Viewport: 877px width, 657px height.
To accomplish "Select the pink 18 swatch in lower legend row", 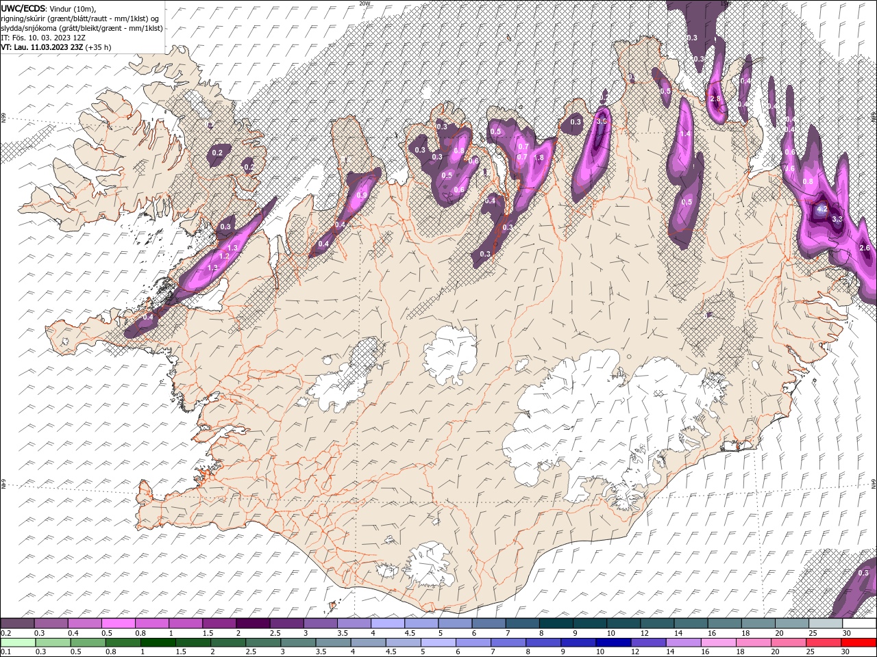I will pyautogui.click(x=754, y=643).
